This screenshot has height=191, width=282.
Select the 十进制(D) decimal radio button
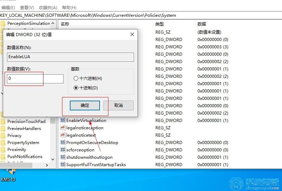coord(76,88)
